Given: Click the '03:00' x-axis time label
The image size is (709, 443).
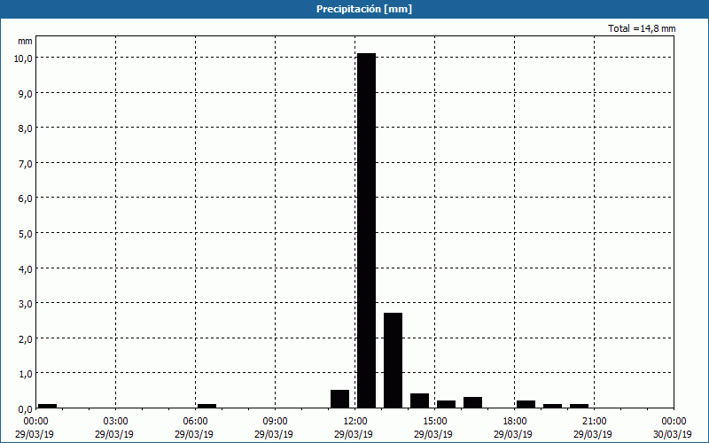Looking at the screenshot, I should click(x=116, y=422).
